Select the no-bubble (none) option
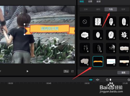 [x=85, y=22]
